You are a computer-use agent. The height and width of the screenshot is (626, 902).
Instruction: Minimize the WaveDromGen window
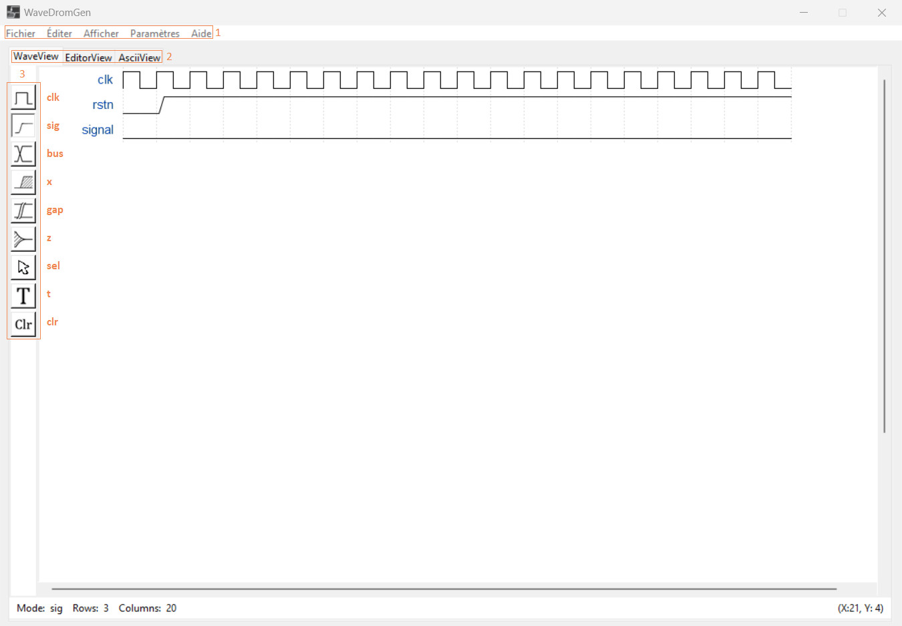point(804,12)
